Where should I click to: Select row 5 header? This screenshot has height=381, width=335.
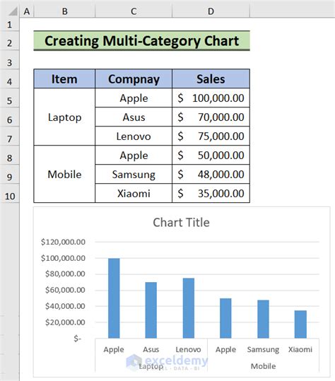pyautogui.click(x=9, y=100)
